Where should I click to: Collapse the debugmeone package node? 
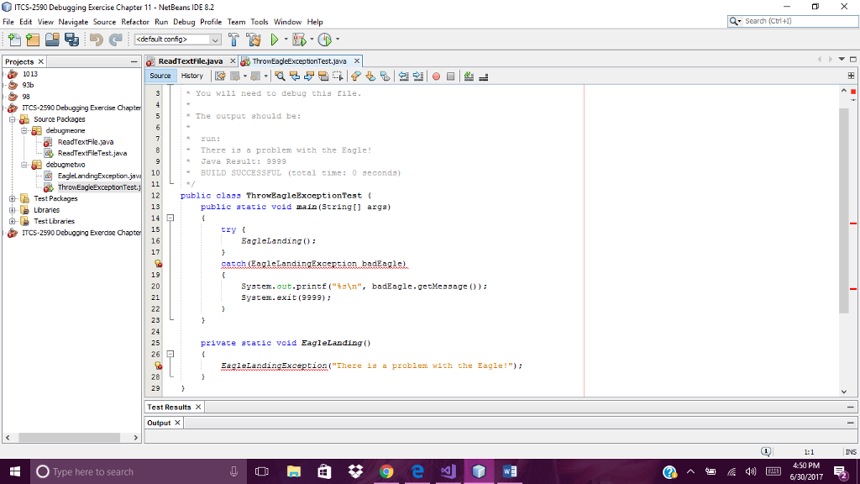(x=24, y=131)
